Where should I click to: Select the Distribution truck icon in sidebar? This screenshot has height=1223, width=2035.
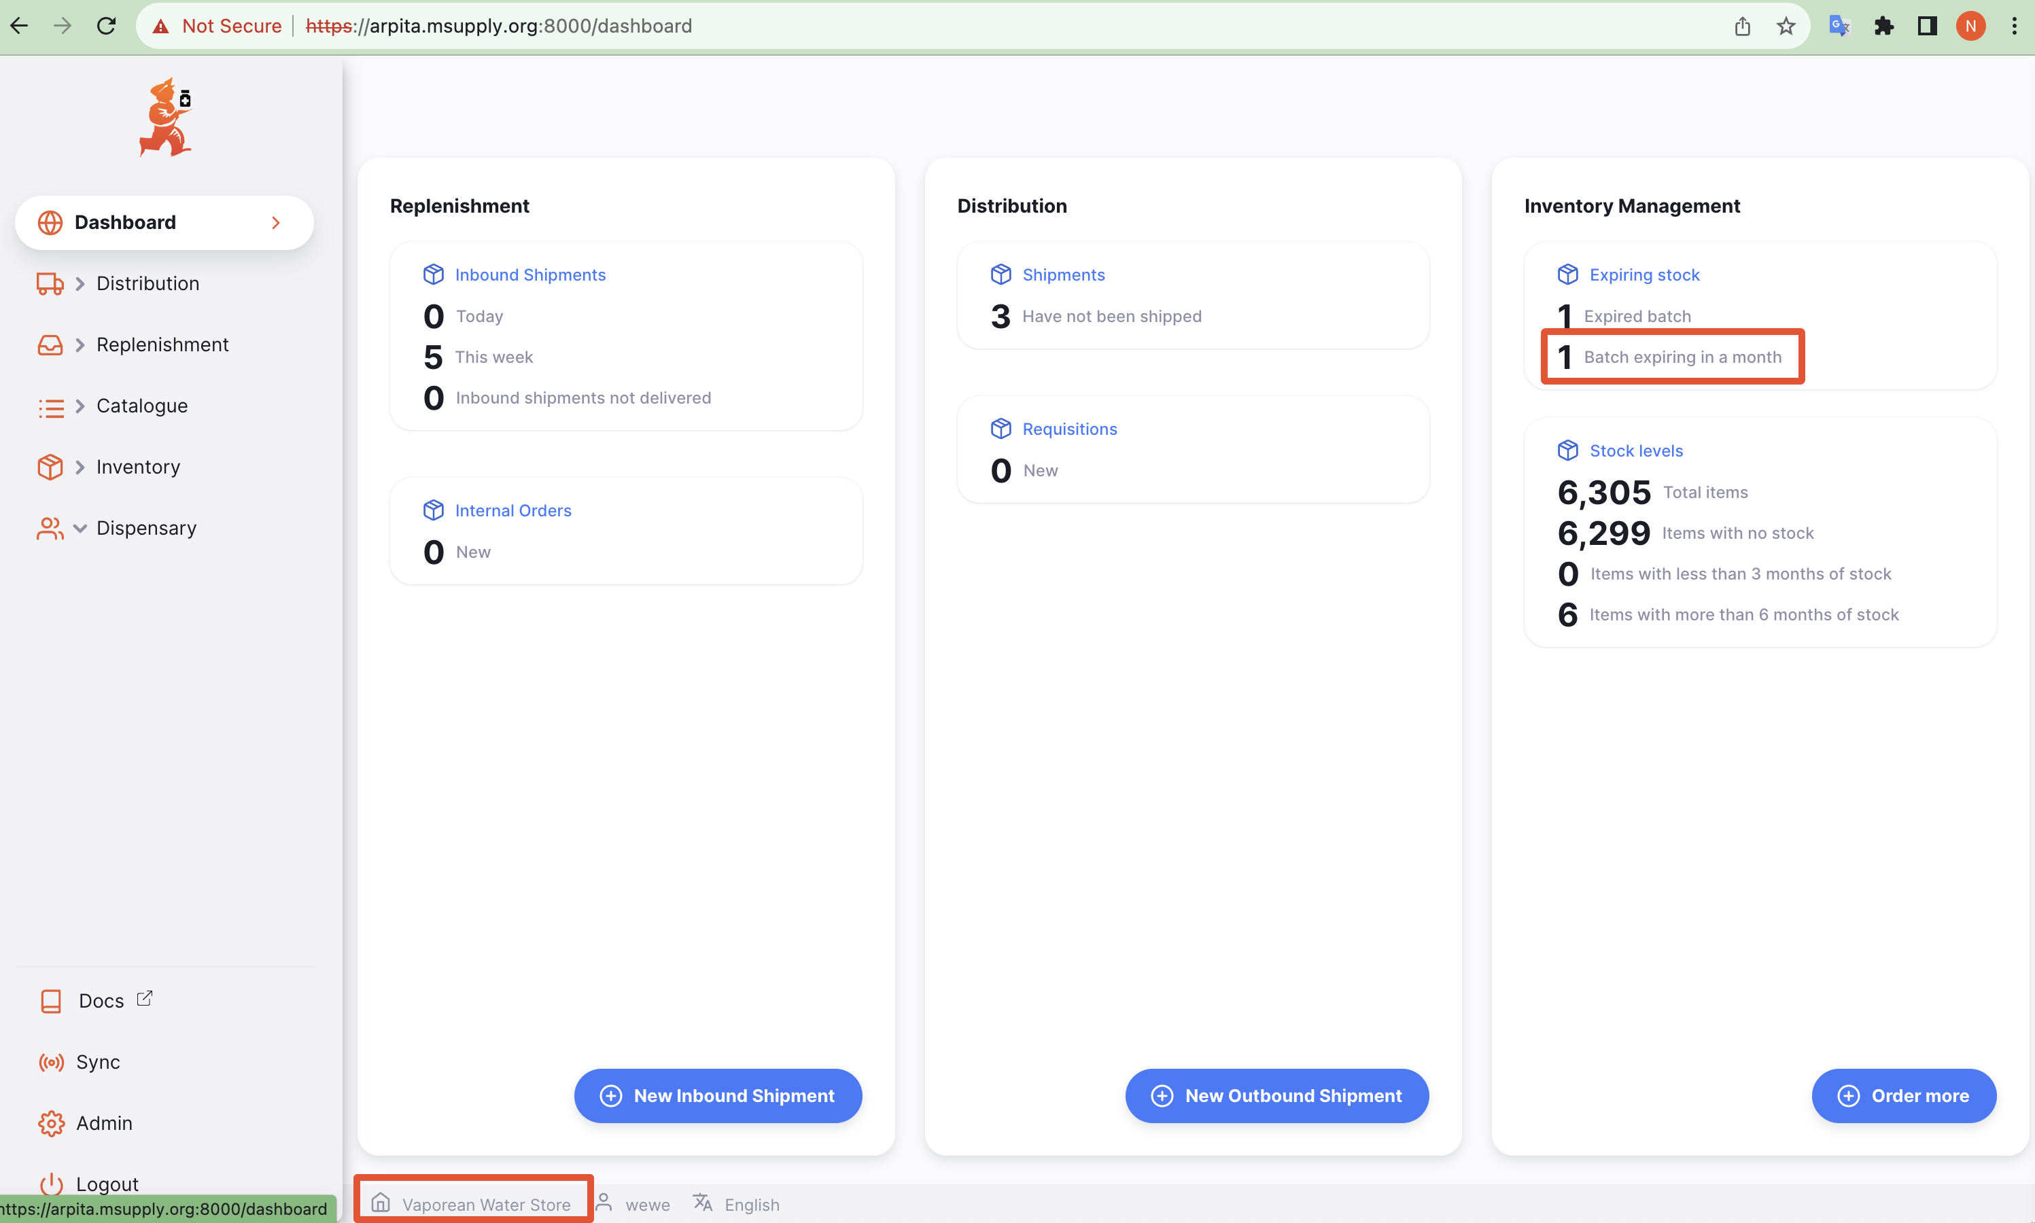point(50,283)
